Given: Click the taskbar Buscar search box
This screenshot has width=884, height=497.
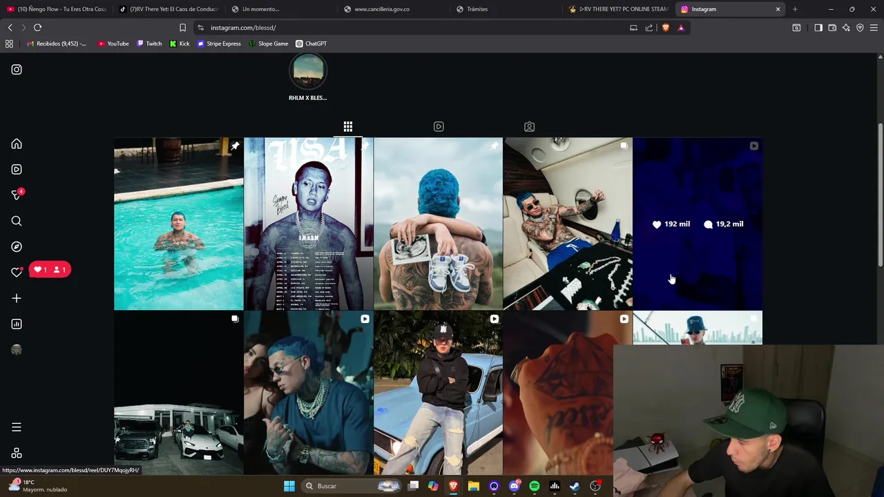Looking at the screenshot, I should (352, 486).
